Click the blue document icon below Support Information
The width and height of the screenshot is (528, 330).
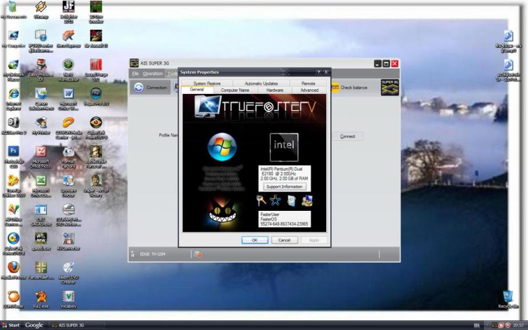(291, 201)
